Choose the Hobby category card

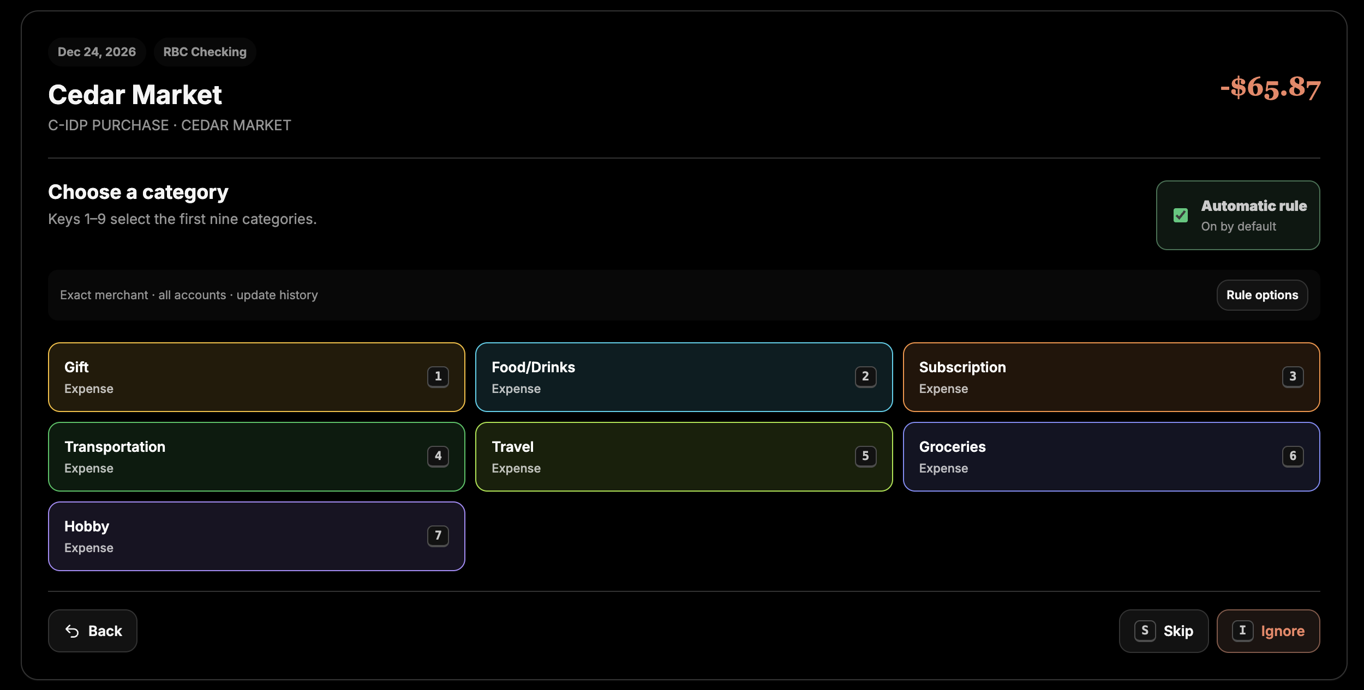click(256, 536)
